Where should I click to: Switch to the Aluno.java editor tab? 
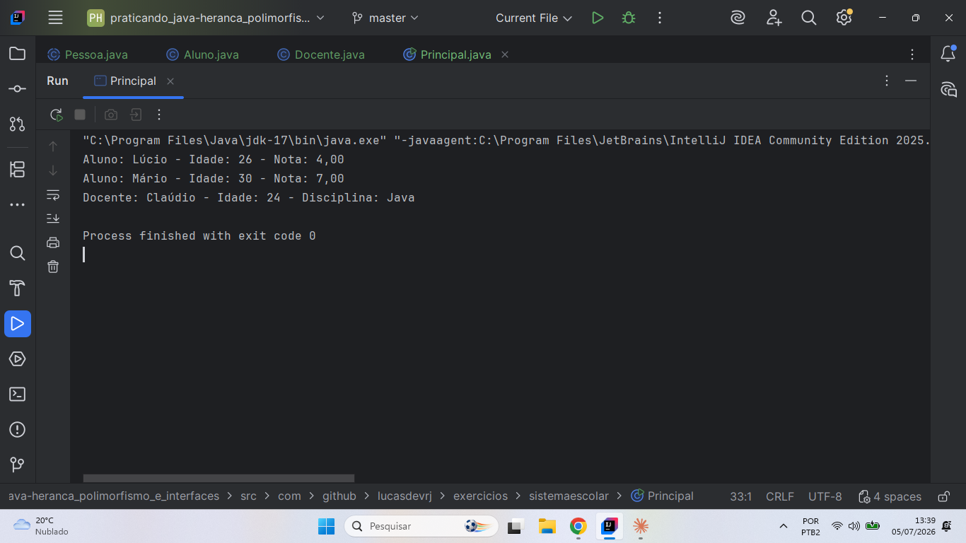[x=203, y=54]
